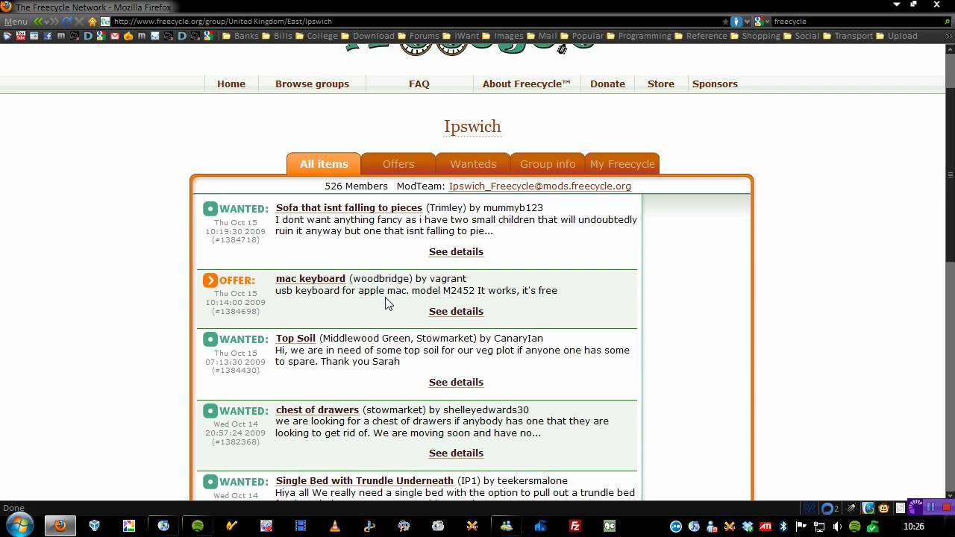Open the 'Top Soil' wanted post

(x=295, y=338)
